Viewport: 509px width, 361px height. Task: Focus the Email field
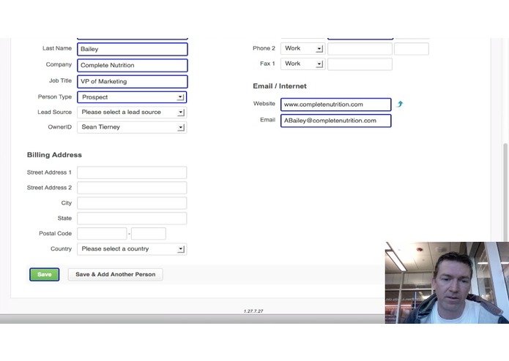[336, 121]
